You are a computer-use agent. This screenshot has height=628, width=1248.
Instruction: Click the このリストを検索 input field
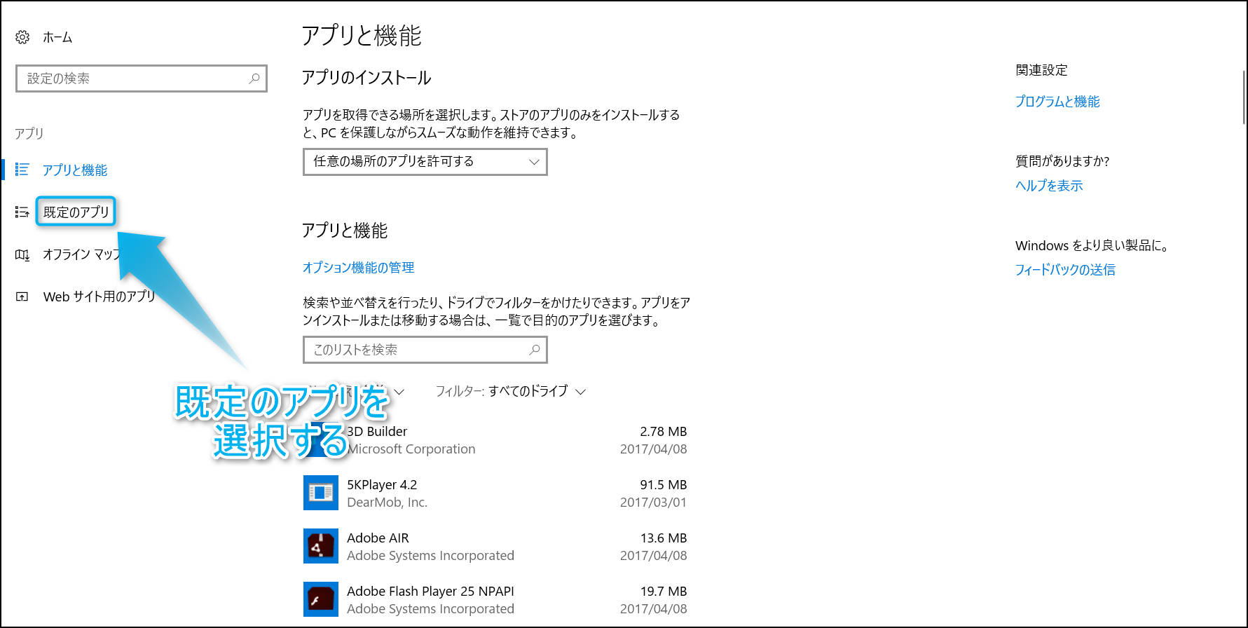click(417, 350)
